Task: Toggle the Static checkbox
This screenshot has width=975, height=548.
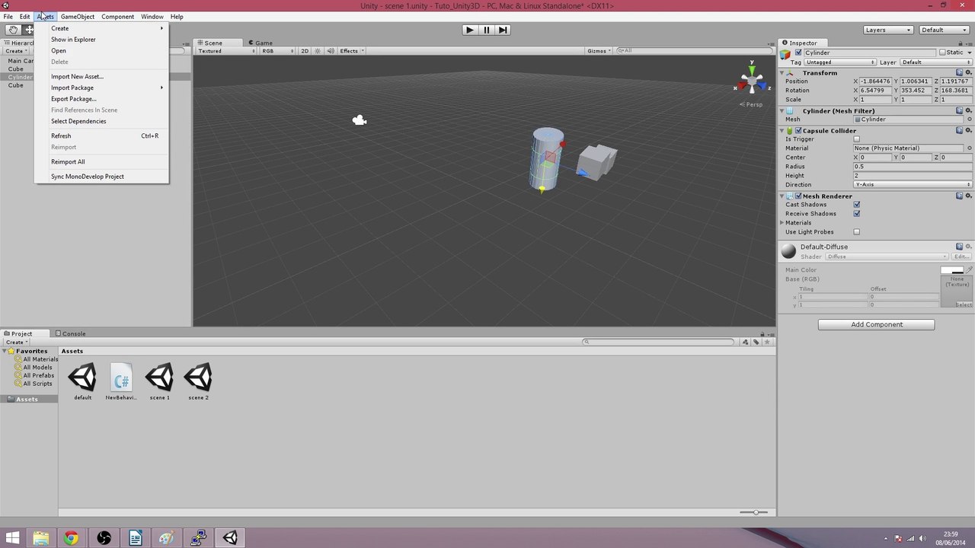Action: pyautogui.click(x=942, y=53)
